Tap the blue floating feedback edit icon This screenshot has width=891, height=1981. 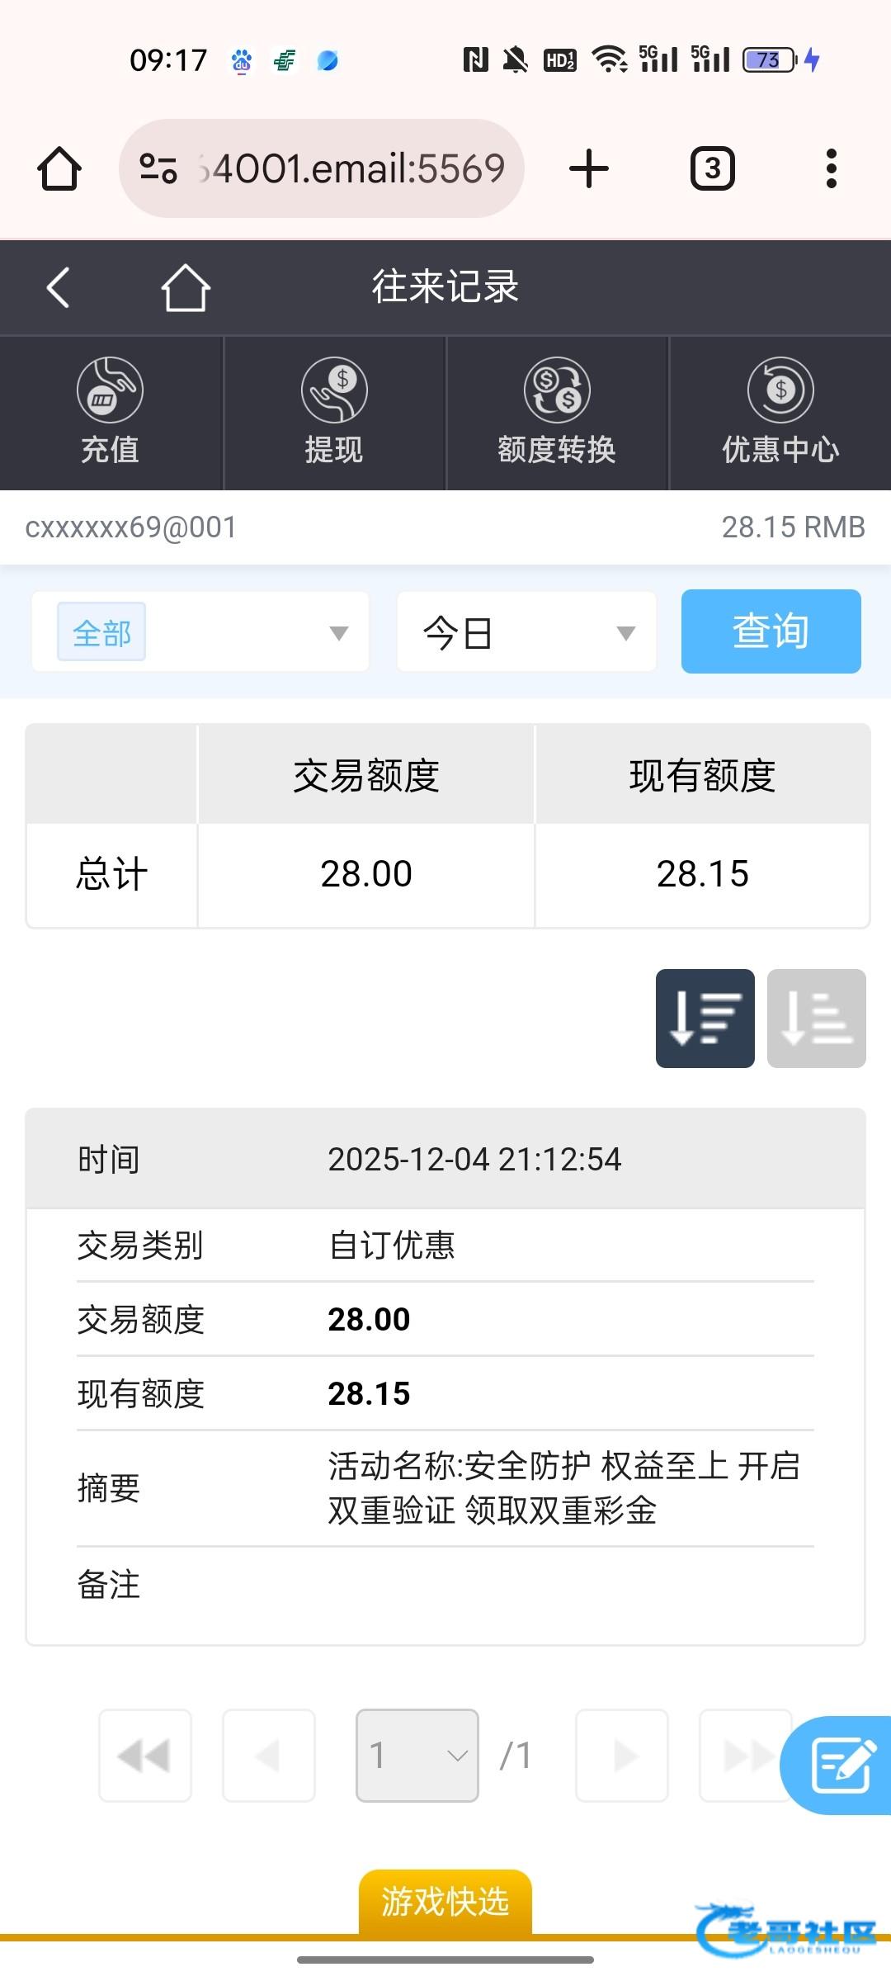841,1766
